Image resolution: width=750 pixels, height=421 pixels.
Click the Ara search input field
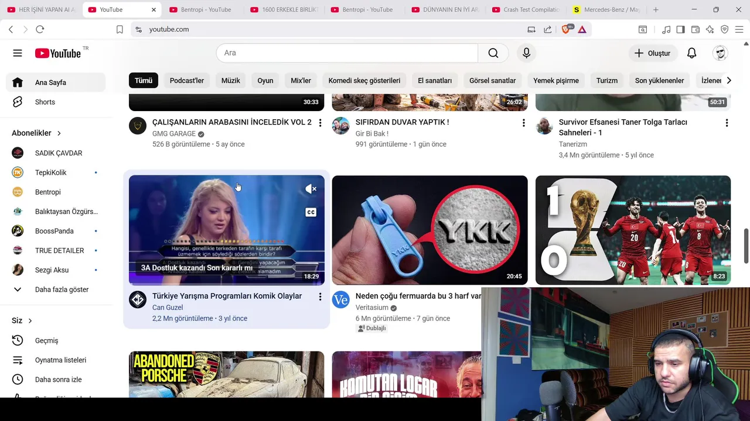(x=347, y=53)
